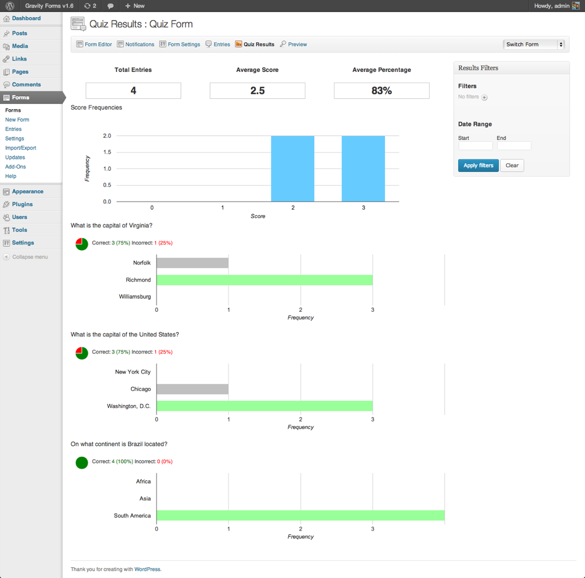Click the Quiz Results chart icon
The width and height of the screenshot is (585, 578).
(238, 44)
